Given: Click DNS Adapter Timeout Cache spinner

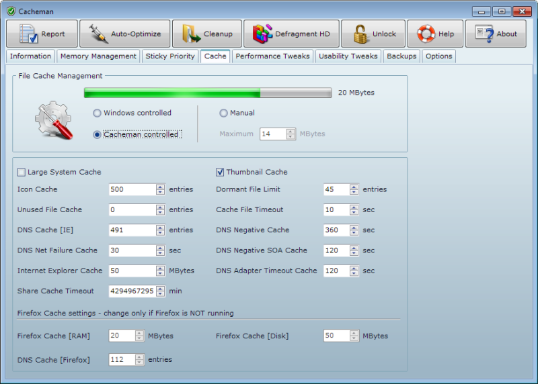Looking at the screenshot, I should coord(354,271).
